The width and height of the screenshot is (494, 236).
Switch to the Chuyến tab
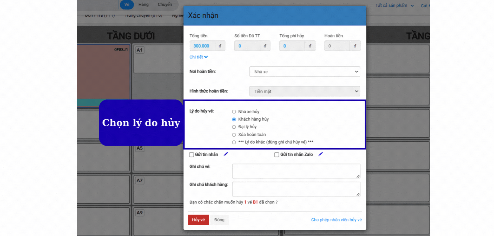pos(165,4)
